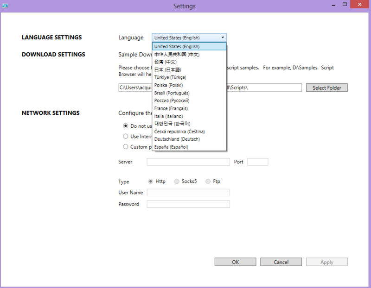Select España (Español) option

(x=189, y=147)
